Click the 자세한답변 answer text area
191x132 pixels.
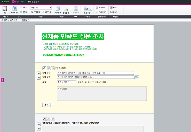click(x=102, y=94)
